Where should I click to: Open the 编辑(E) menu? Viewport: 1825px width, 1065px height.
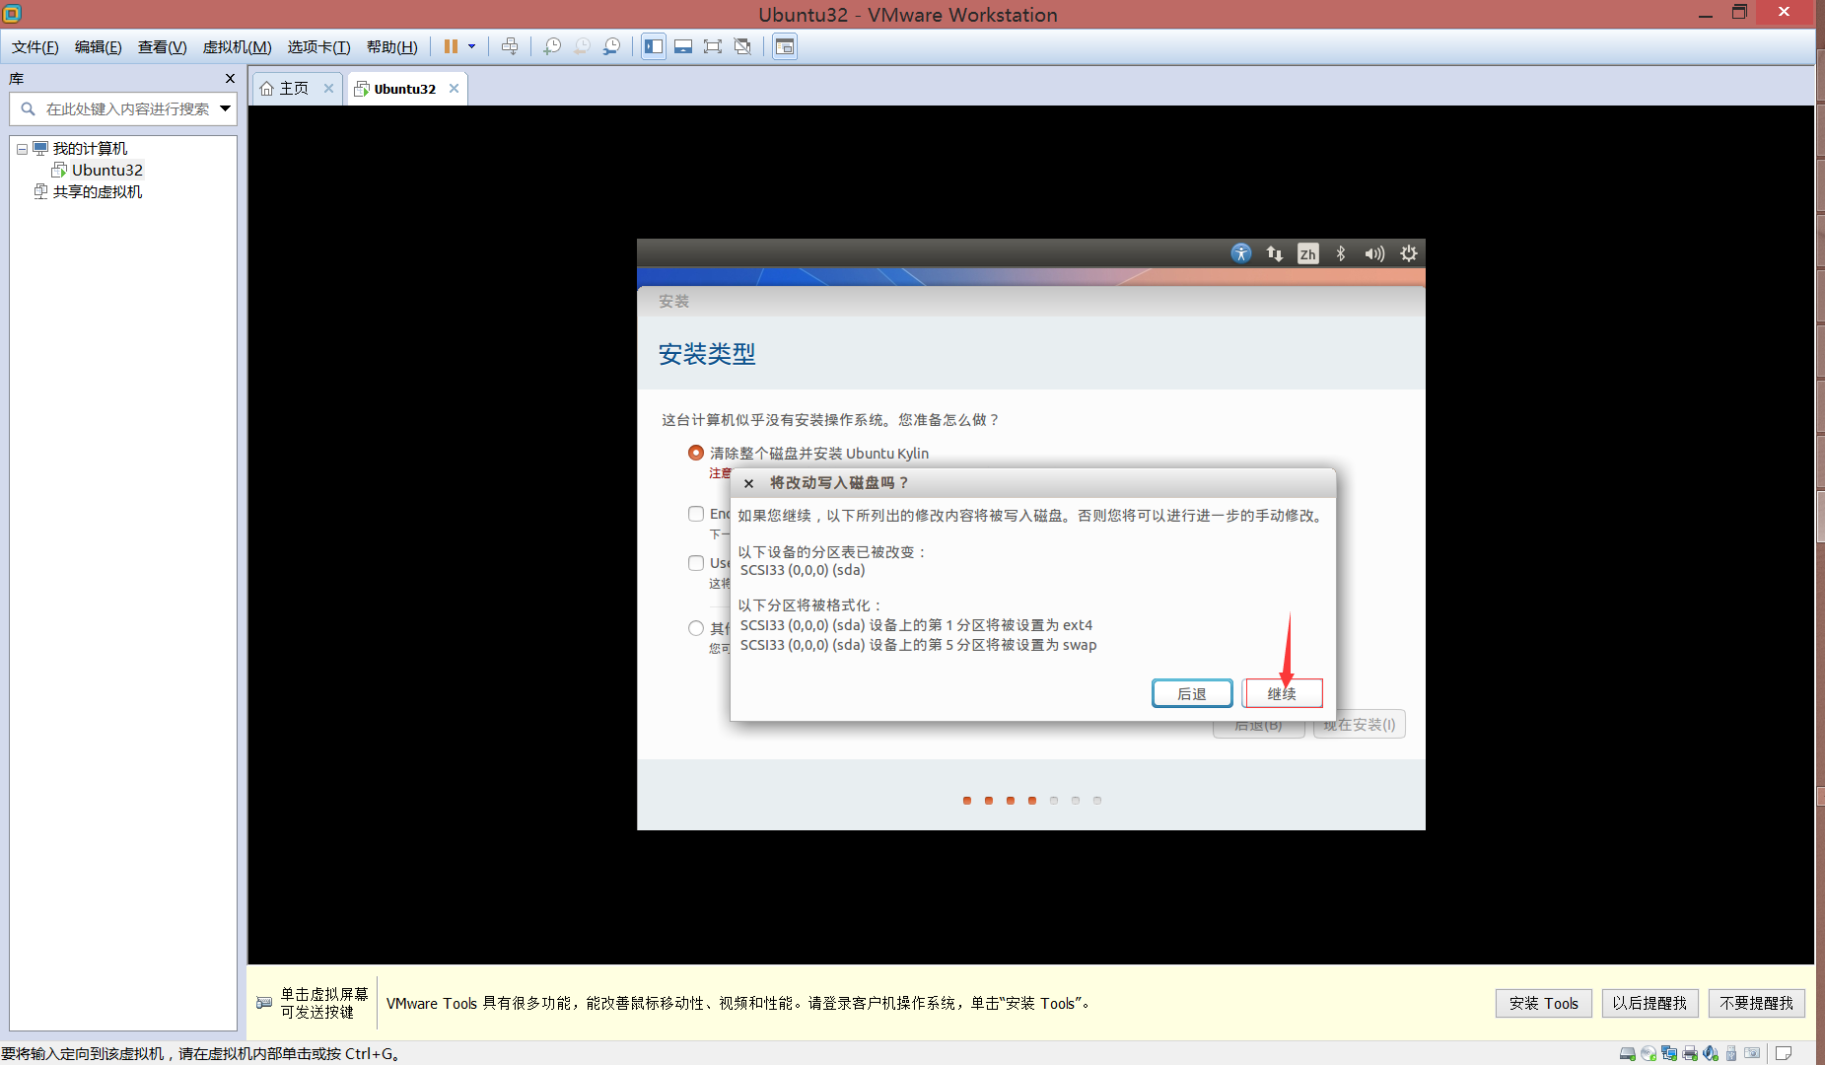tap(99, 47)
